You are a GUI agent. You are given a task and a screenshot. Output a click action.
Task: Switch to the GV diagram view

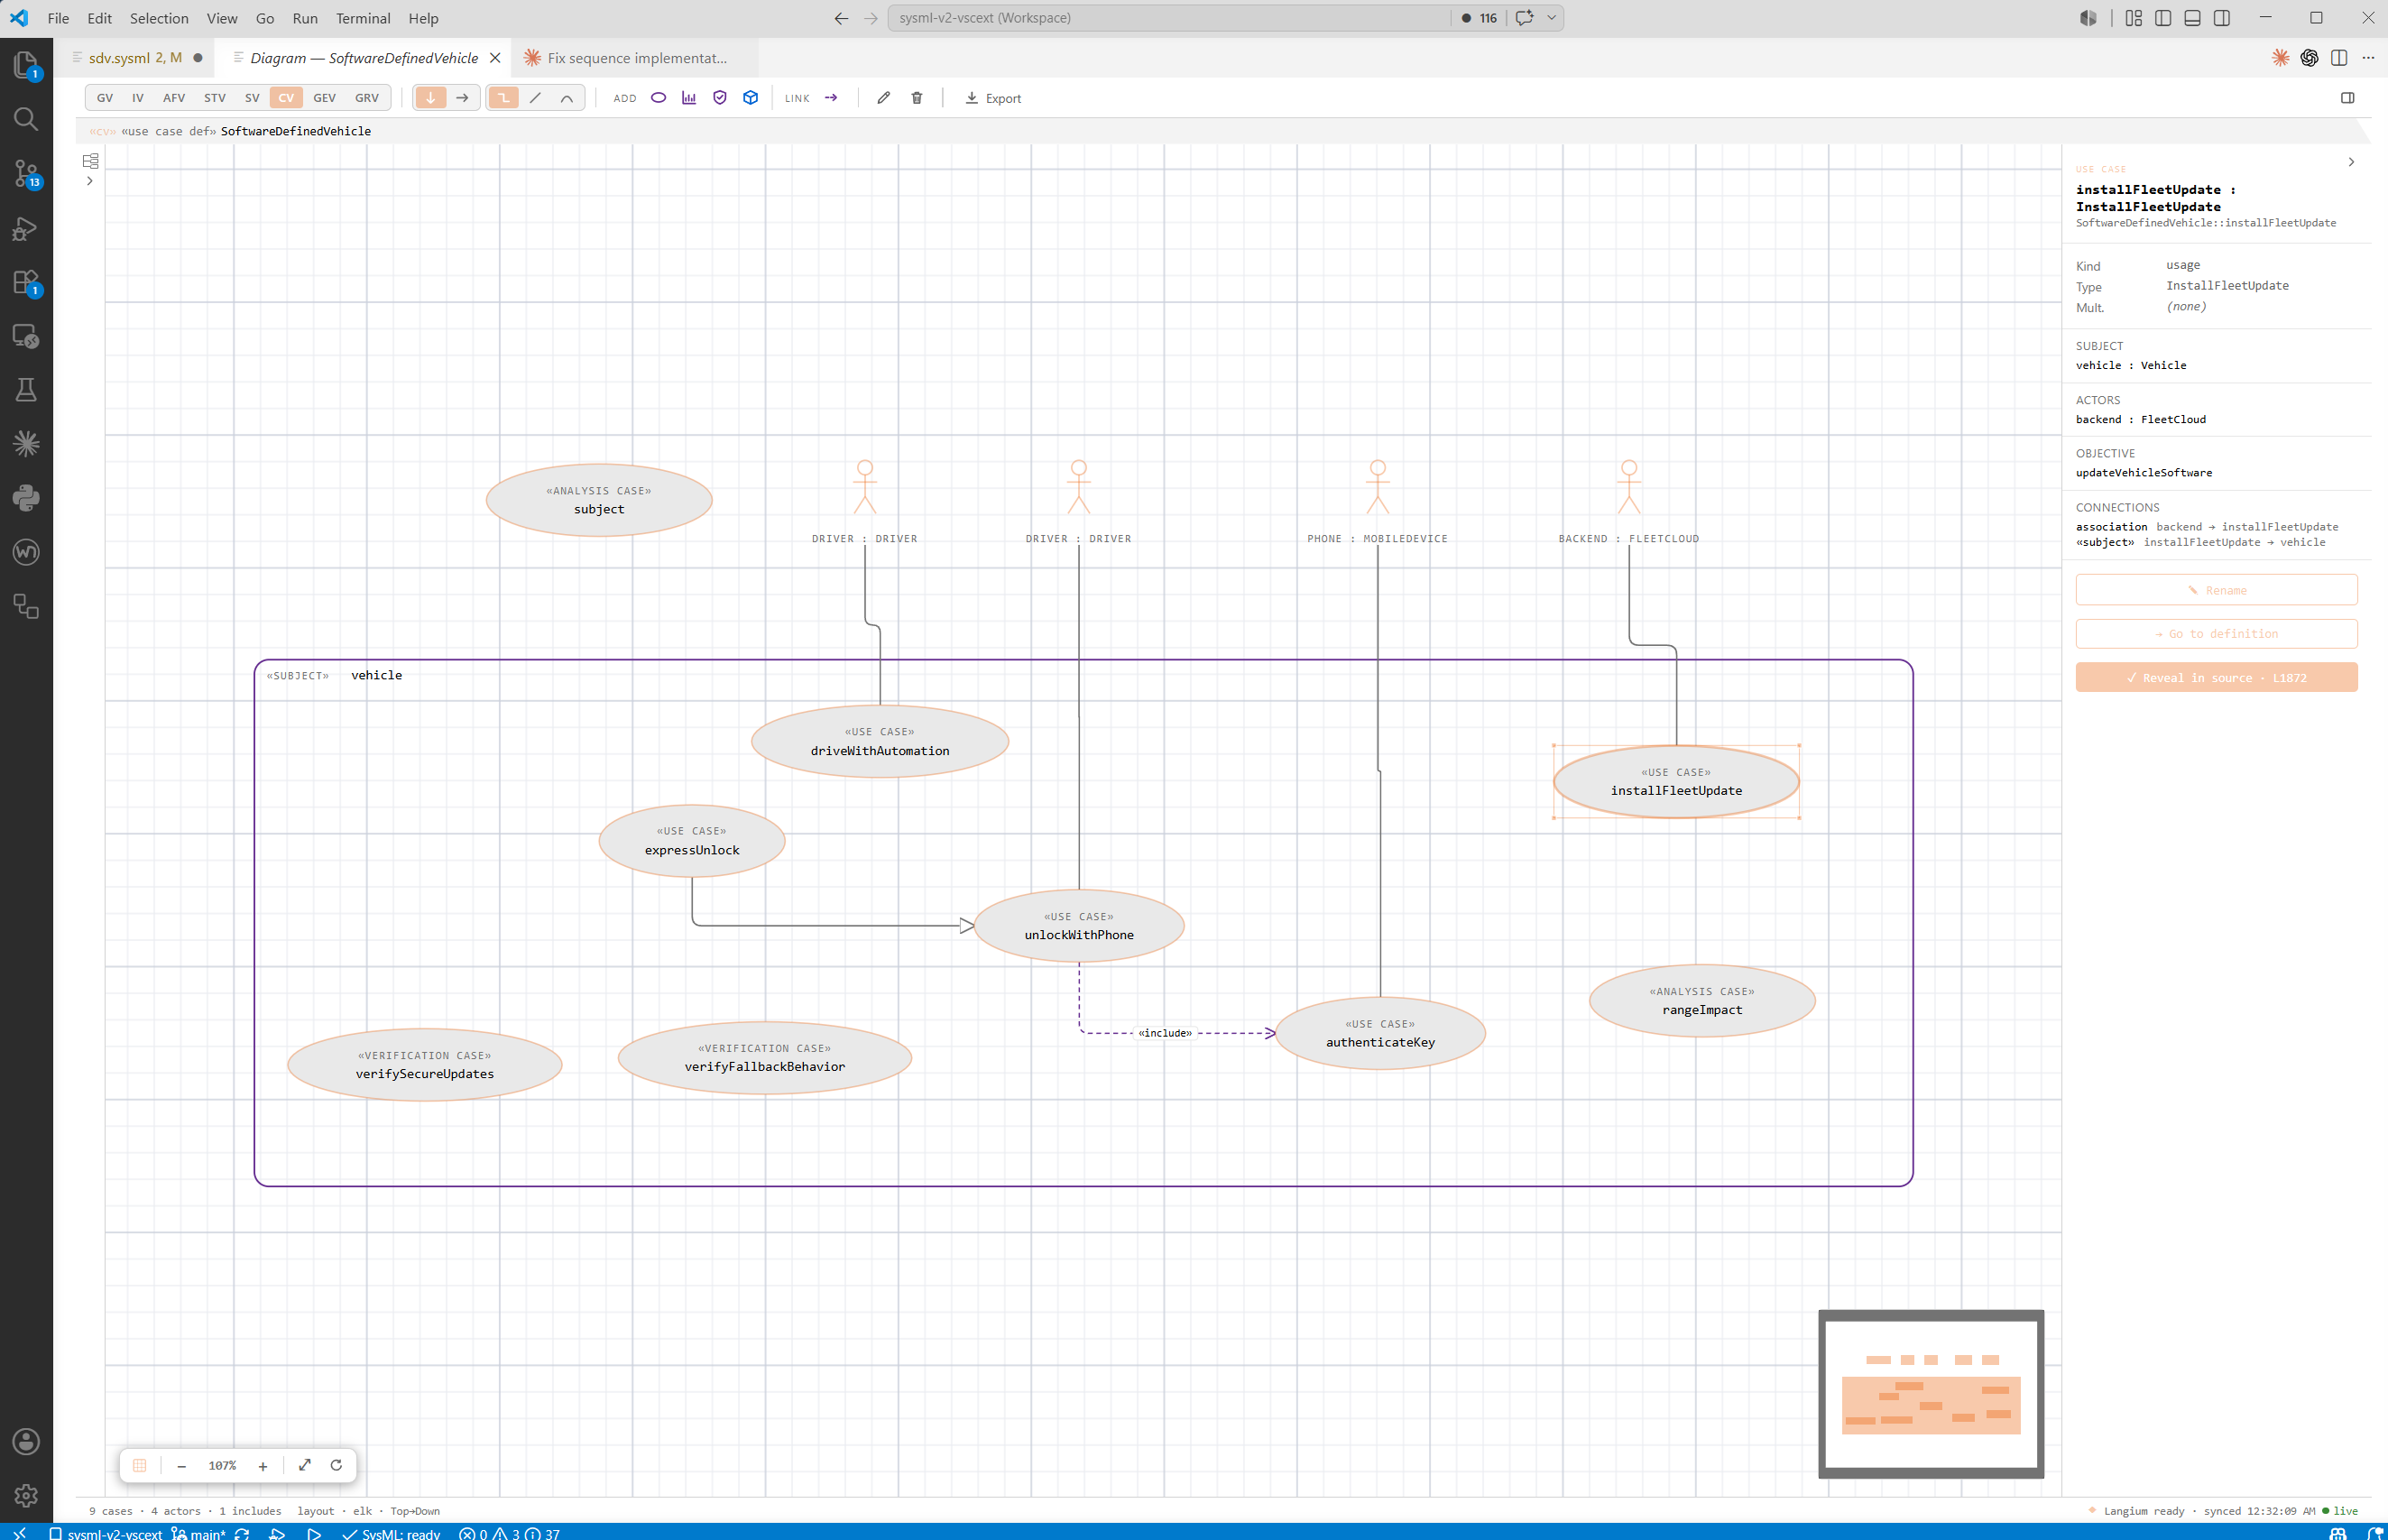pyautogui.click(x=105, y=98)
